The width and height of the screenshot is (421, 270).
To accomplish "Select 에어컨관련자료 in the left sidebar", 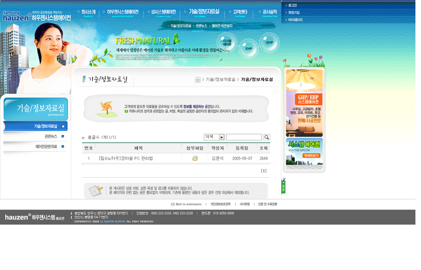I will 46,147.
